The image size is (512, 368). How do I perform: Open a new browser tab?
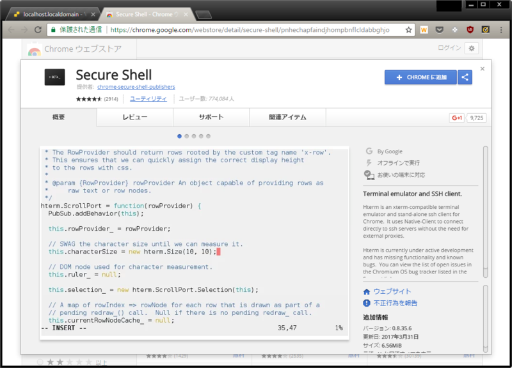pos(204,15)
